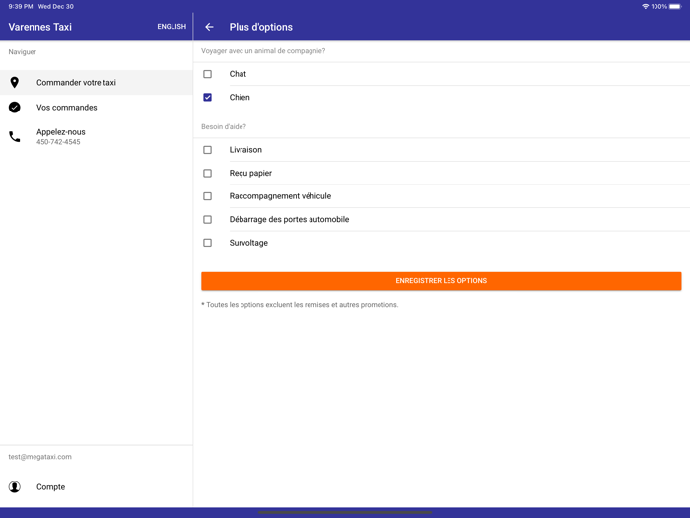Click the Naviguer section label
This screenshot has height=518, width=690.
23,52
